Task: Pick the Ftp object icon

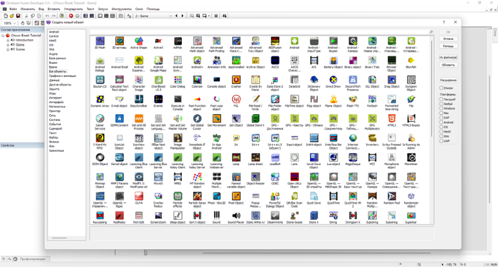Action: tap(411, 99)
